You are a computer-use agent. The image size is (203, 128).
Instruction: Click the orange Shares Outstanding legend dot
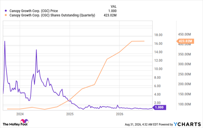[6, 15]
